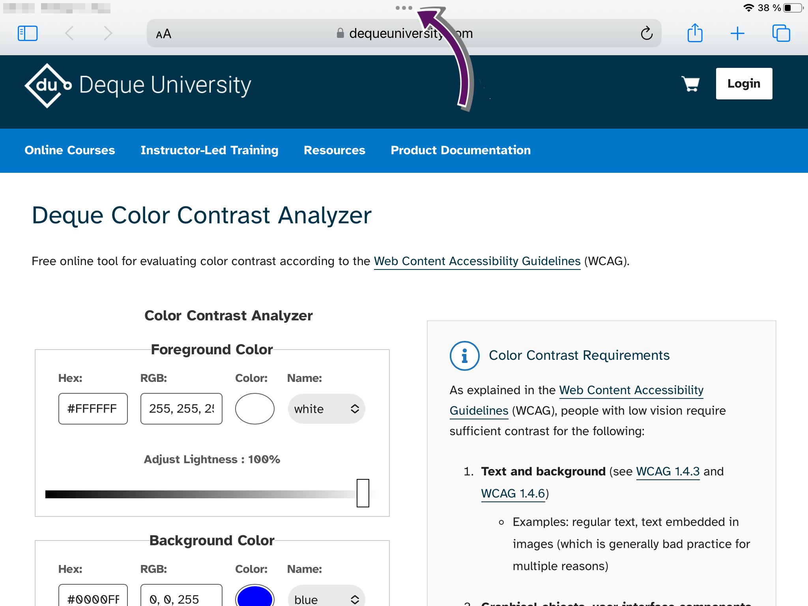Open the foreground white color picker swatch
Screen dimensions: 808x606
pos(255,409)
